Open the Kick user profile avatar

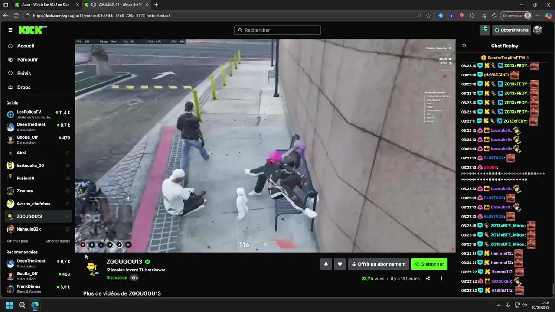coord(538,30)
